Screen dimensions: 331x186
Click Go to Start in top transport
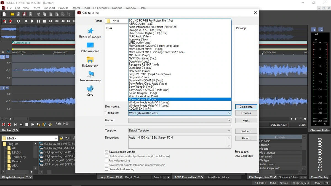pos(50,21)
